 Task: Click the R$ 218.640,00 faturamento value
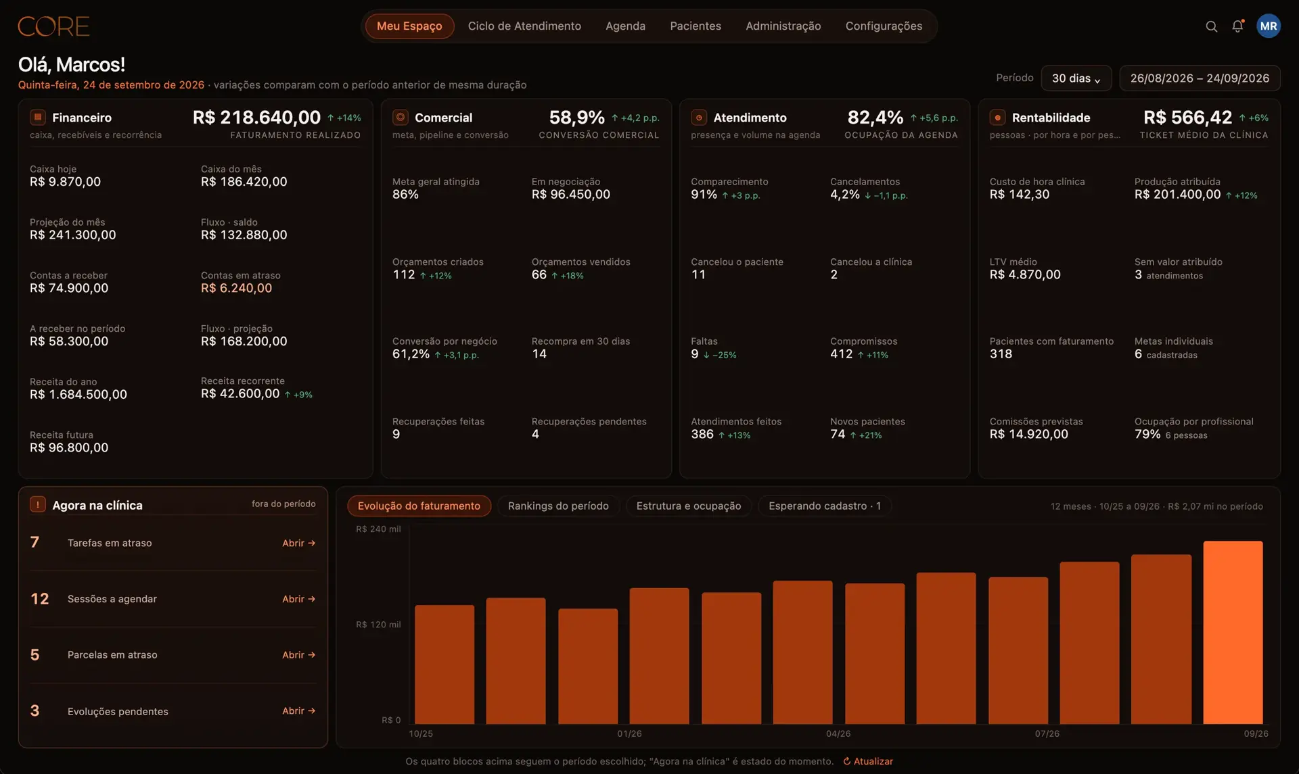[256, 117]
